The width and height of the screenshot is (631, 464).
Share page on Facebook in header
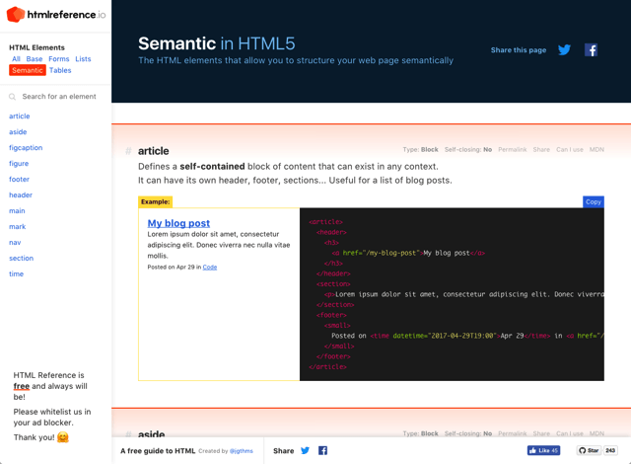click(591, 49)
